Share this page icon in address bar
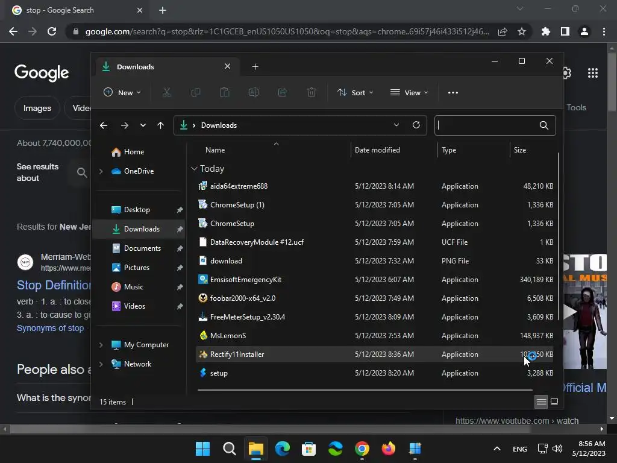 click(502, 31)
